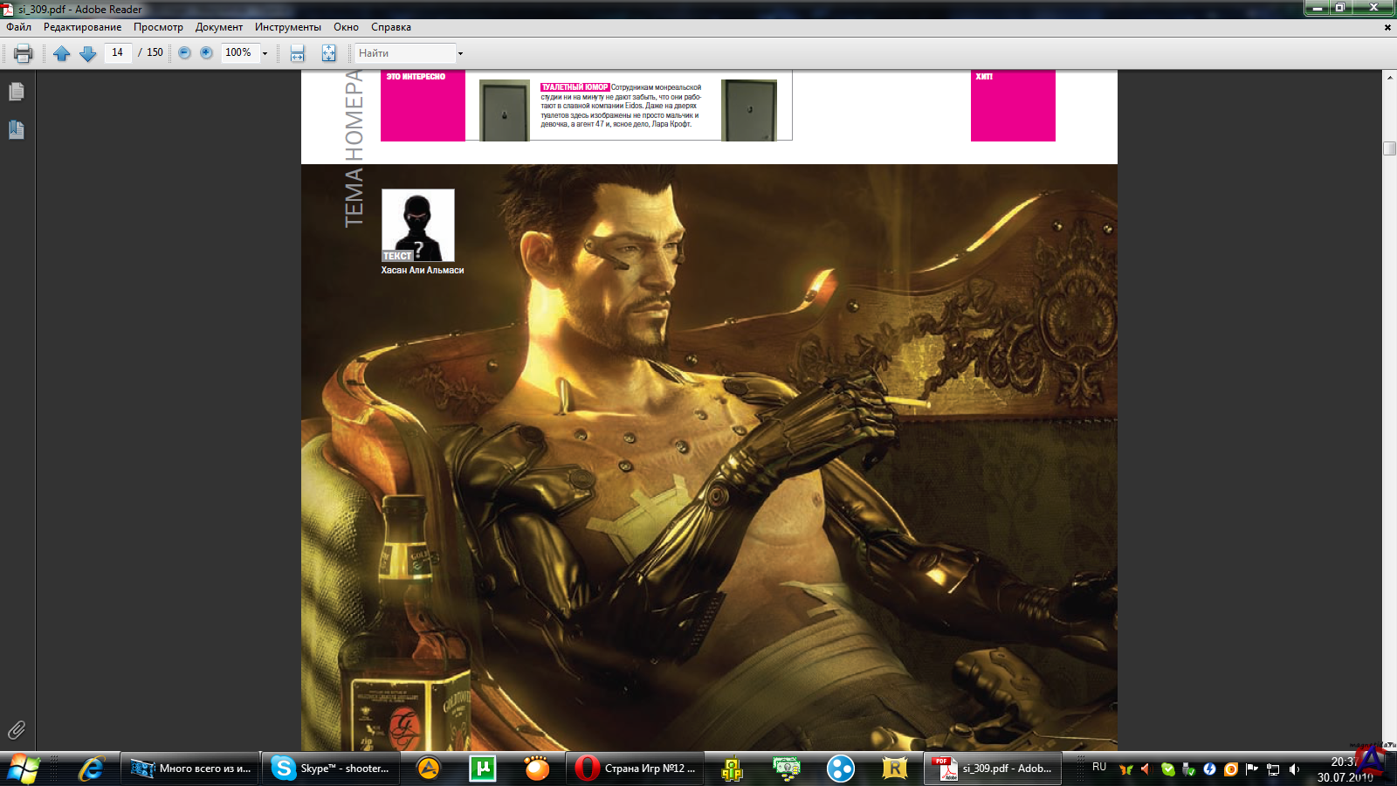This screenshot has width=1397, height=786.
Task: Go to previous page with up arrow
Action: (61, 53)
